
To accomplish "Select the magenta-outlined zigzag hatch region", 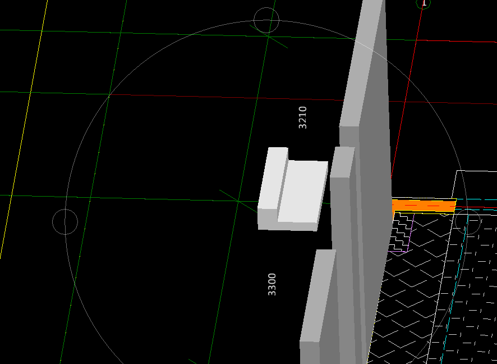I will tap(401, 233).
